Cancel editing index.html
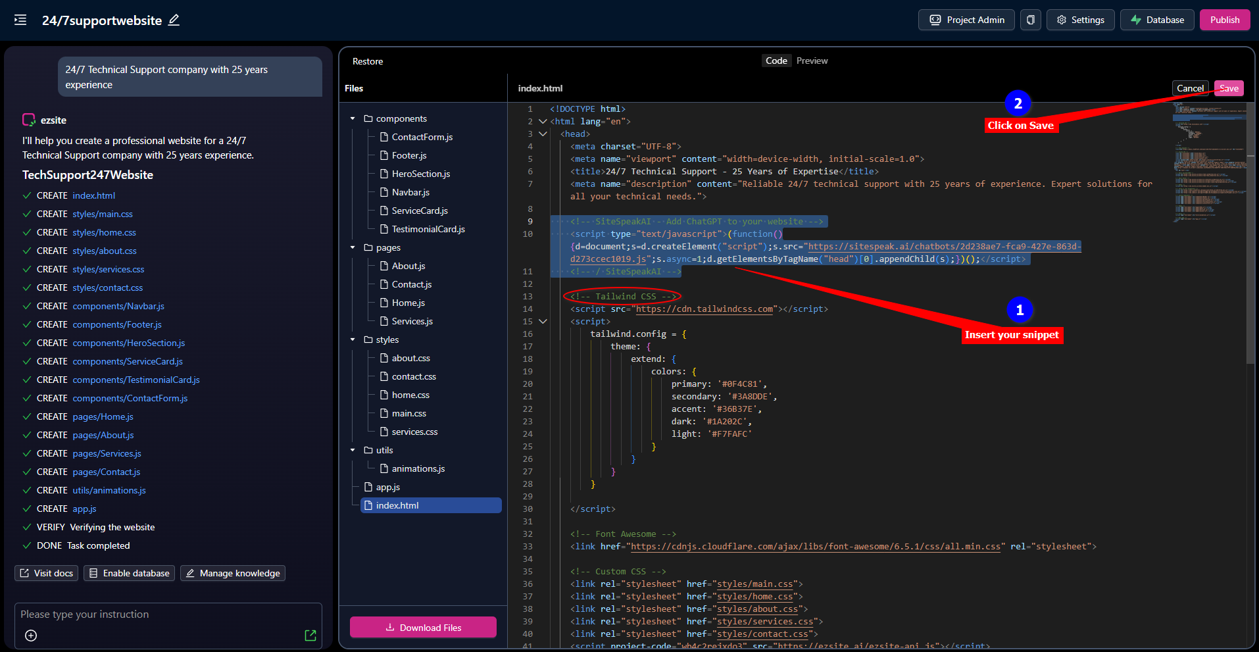Image resolution: width=1259 pixels, height=652 pixels. tap(1190, 88)
